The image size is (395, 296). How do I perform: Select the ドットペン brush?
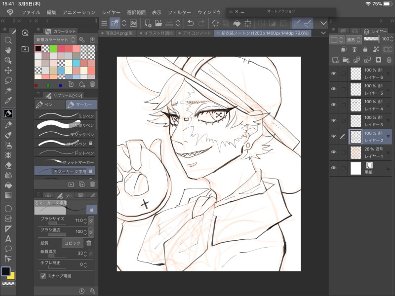point(65,152)
